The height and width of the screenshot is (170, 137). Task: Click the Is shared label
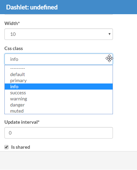tap(21, 147)
